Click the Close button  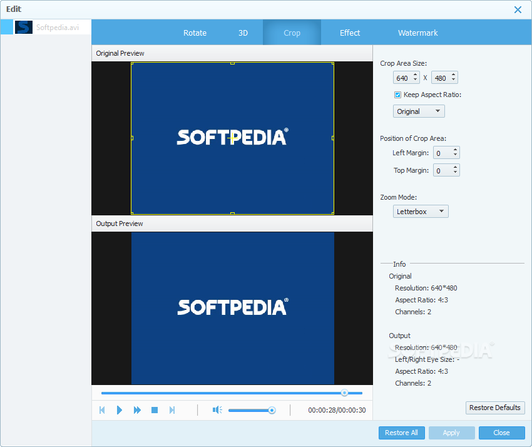click(x=501, y=433)
